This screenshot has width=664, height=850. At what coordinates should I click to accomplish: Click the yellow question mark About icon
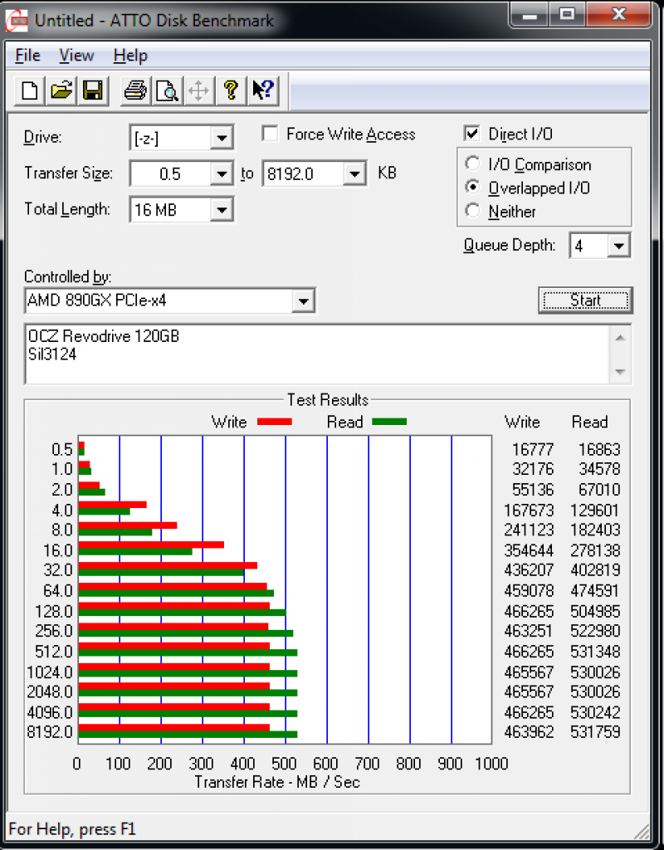(x=231, y=90)
